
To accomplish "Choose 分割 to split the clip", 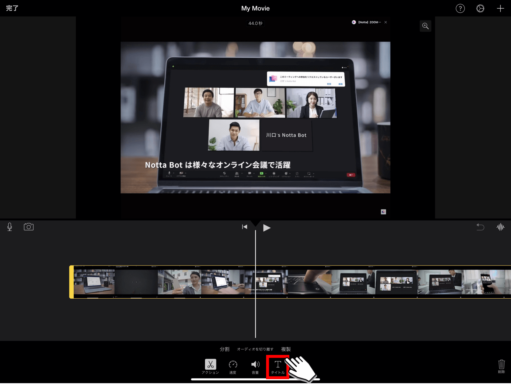I will (225, 349).
